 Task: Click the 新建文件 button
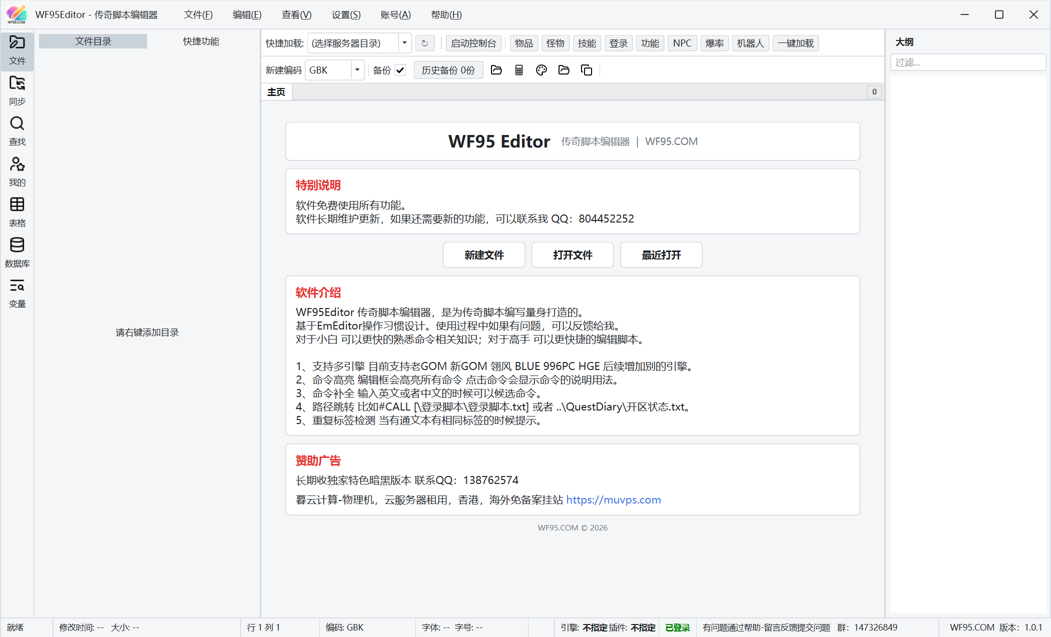[x=484, y=255]
